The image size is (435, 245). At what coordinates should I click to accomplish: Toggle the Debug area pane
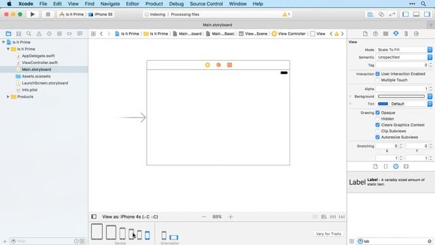(416, 14)
